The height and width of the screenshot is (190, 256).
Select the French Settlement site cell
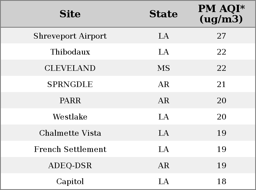70,149
